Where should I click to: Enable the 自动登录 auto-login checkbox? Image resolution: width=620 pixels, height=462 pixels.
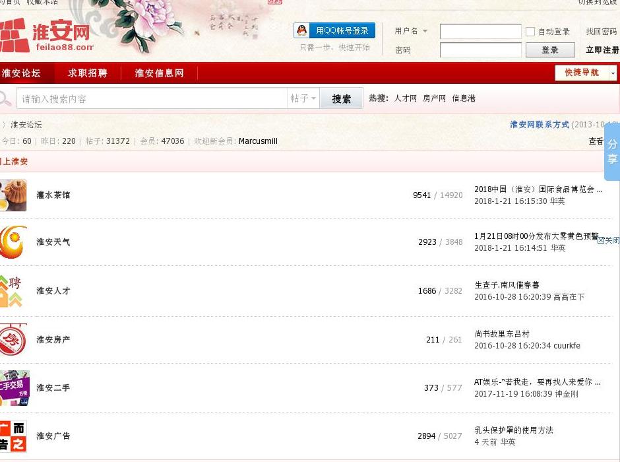click(530, 32)
